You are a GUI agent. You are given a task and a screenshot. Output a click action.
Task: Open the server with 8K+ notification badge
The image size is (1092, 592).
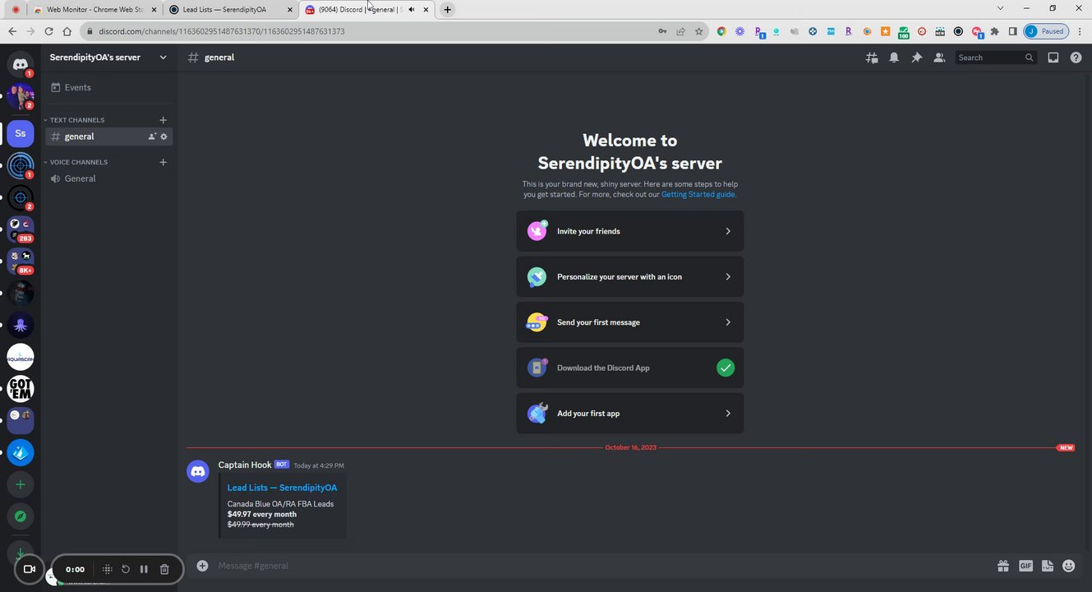(21, 261)
